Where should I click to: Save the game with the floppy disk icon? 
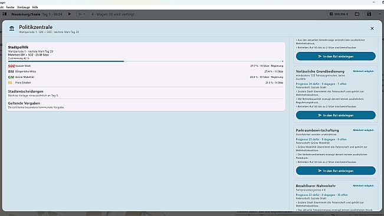click(x=369, y=14)
